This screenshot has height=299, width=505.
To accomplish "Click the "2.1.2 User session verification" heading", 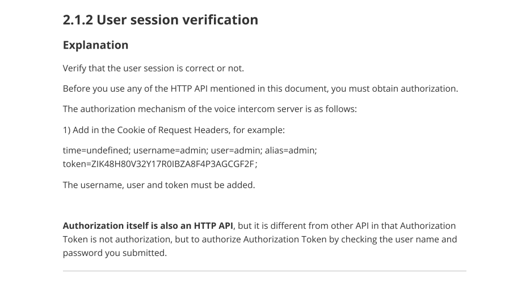I will click(161, 20).
